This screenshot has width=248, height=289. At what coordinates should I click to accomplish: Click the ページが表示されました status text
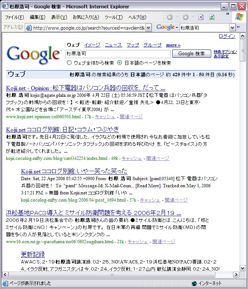tap(30, 283)
